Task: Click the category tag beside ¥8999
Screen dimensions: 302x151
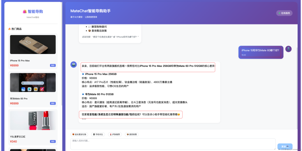Action: pos(53,65)
